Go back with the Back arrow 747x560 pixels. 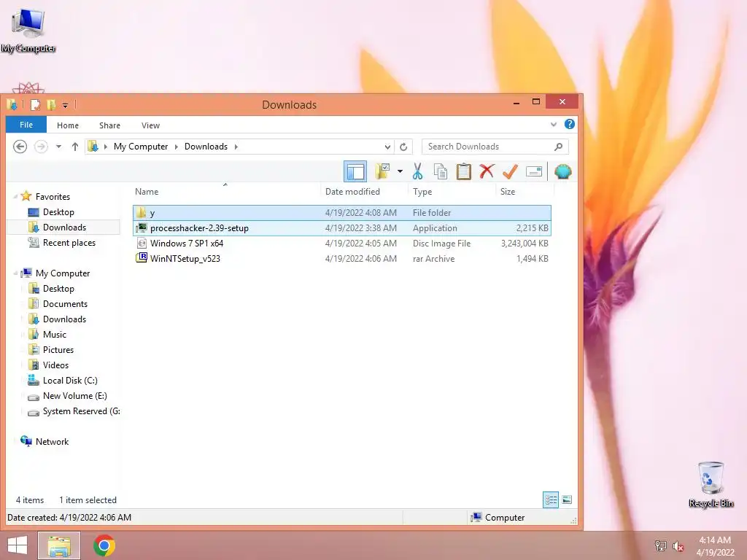click(x=20, y=147)
